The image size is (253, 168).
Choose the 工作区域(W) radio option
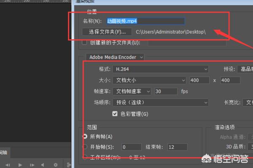coord(85,157)
